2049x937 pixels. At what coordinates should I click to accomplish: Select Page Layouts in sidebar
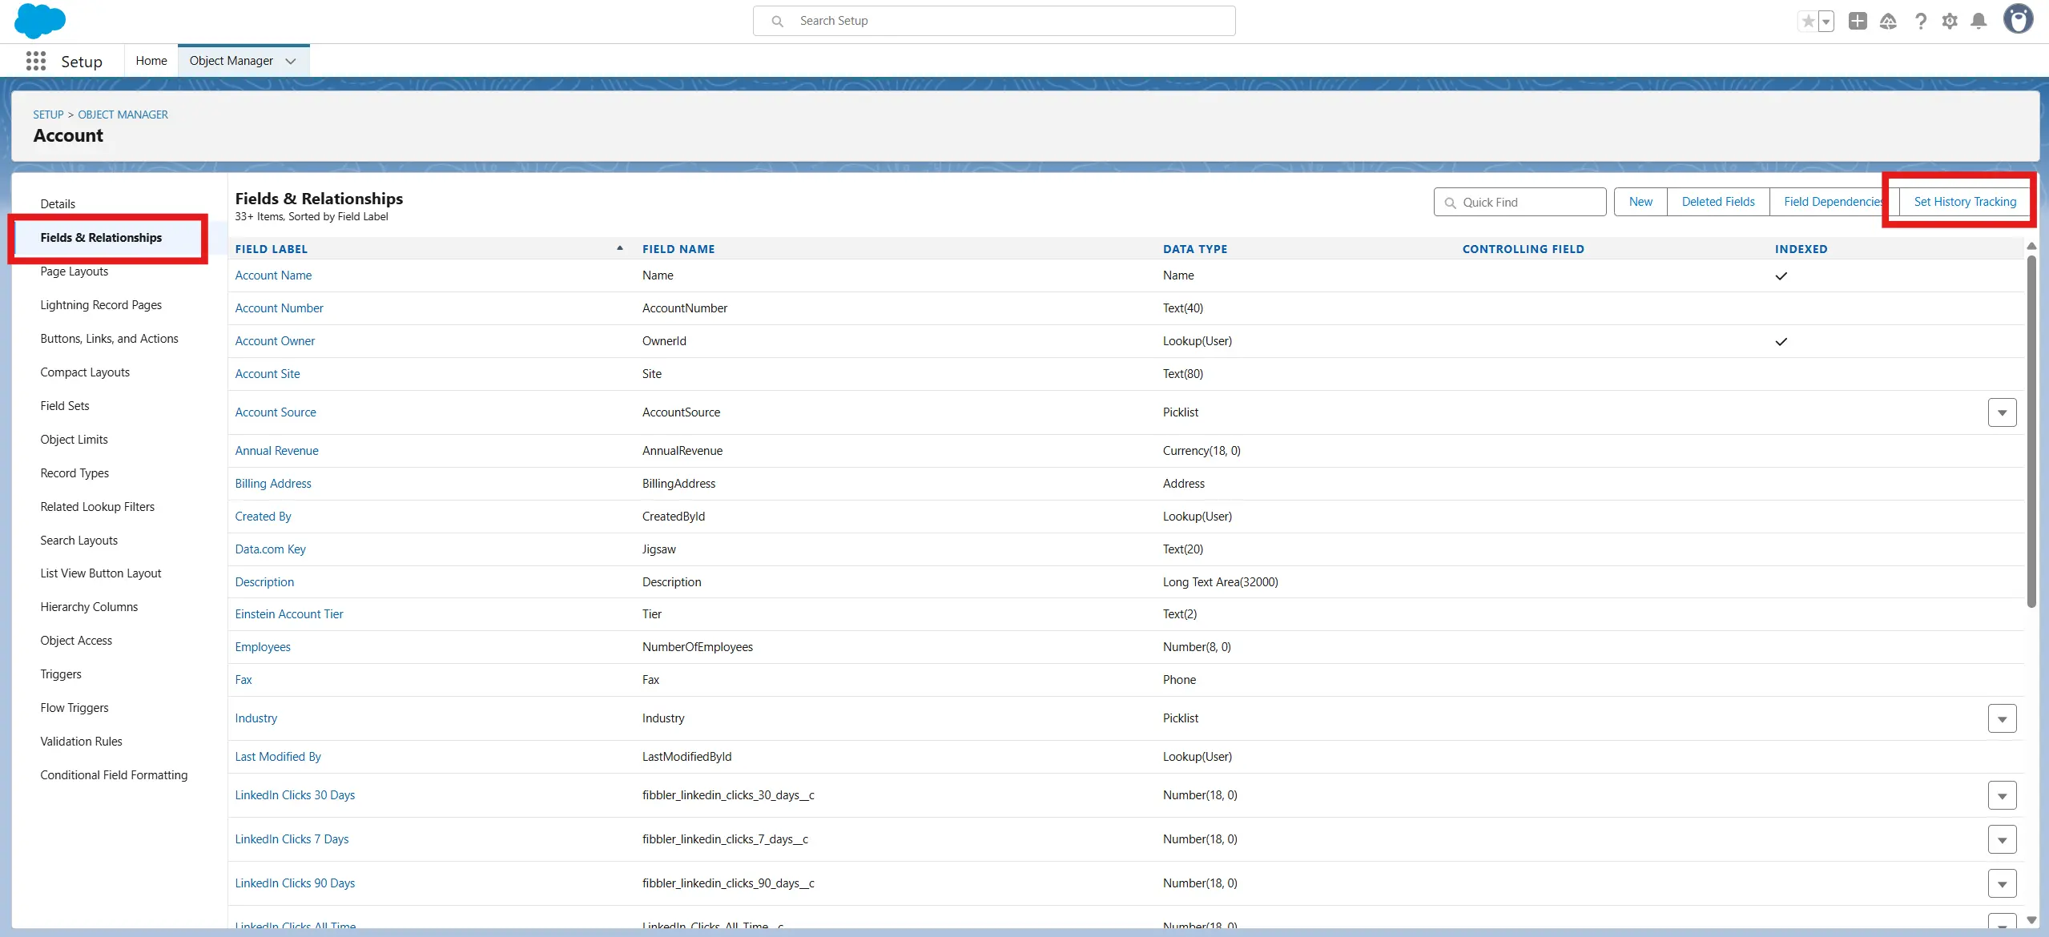point(74,271)
